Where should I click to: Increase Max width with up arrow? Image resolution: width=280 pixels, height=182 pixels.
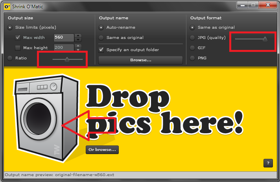coord(78,35)
